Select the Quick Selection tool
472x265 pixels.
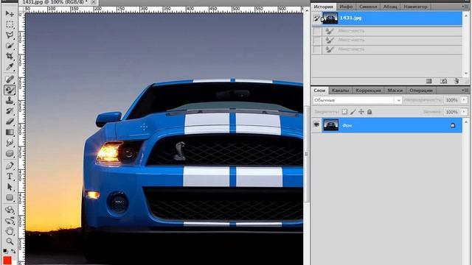click(x=10, y=46)
